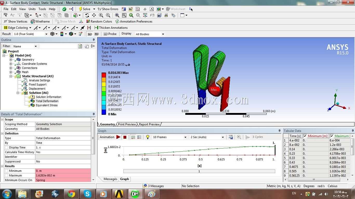Screen dimensions: 355x199
Task: Collapse the Static Structural (A5) node
Action: point(11,76)
